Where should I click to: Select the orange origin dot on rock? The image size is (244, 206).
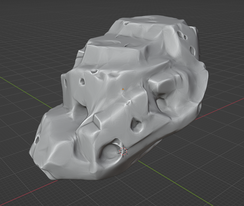click(x=123, y=89)
